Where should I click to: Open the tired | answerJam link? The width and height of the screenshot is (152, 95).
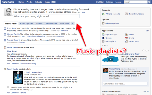point(33,72)
